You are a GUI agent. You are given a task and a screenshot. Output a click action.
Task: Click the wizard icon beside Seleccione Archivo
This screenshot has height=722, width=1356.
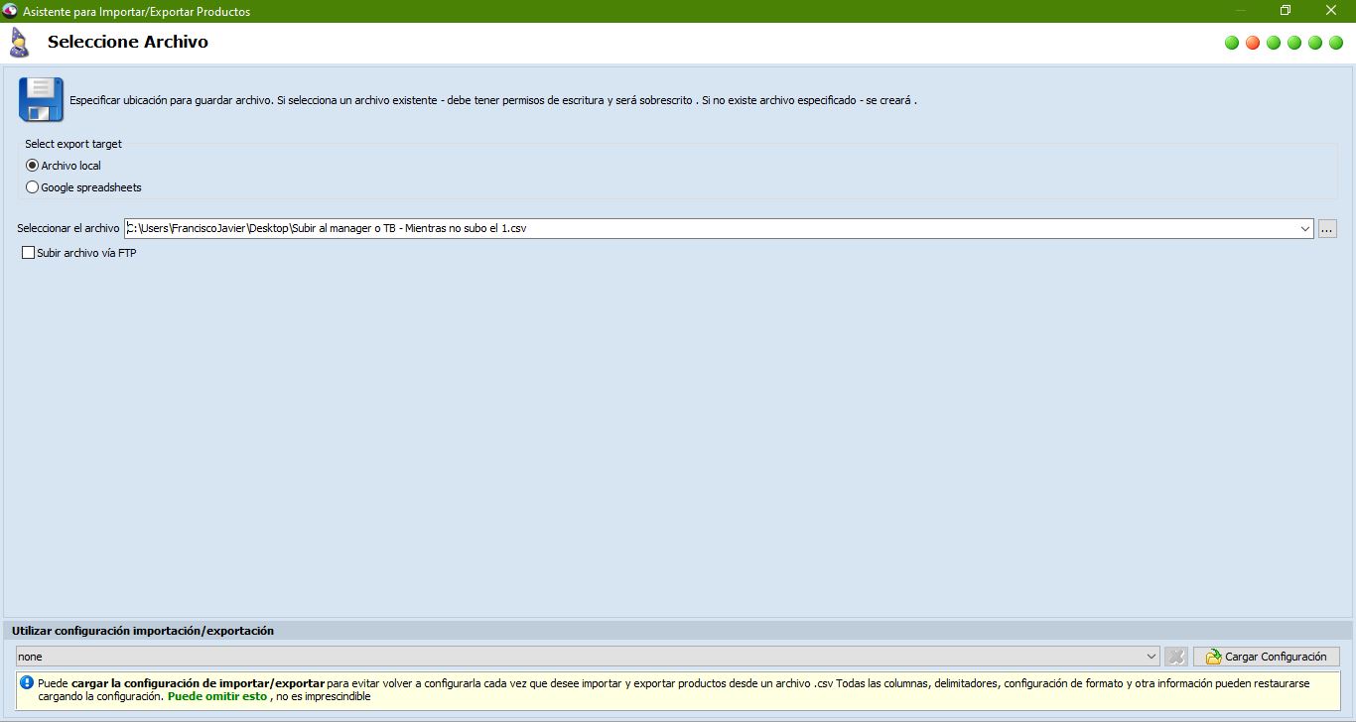point(19,43)
